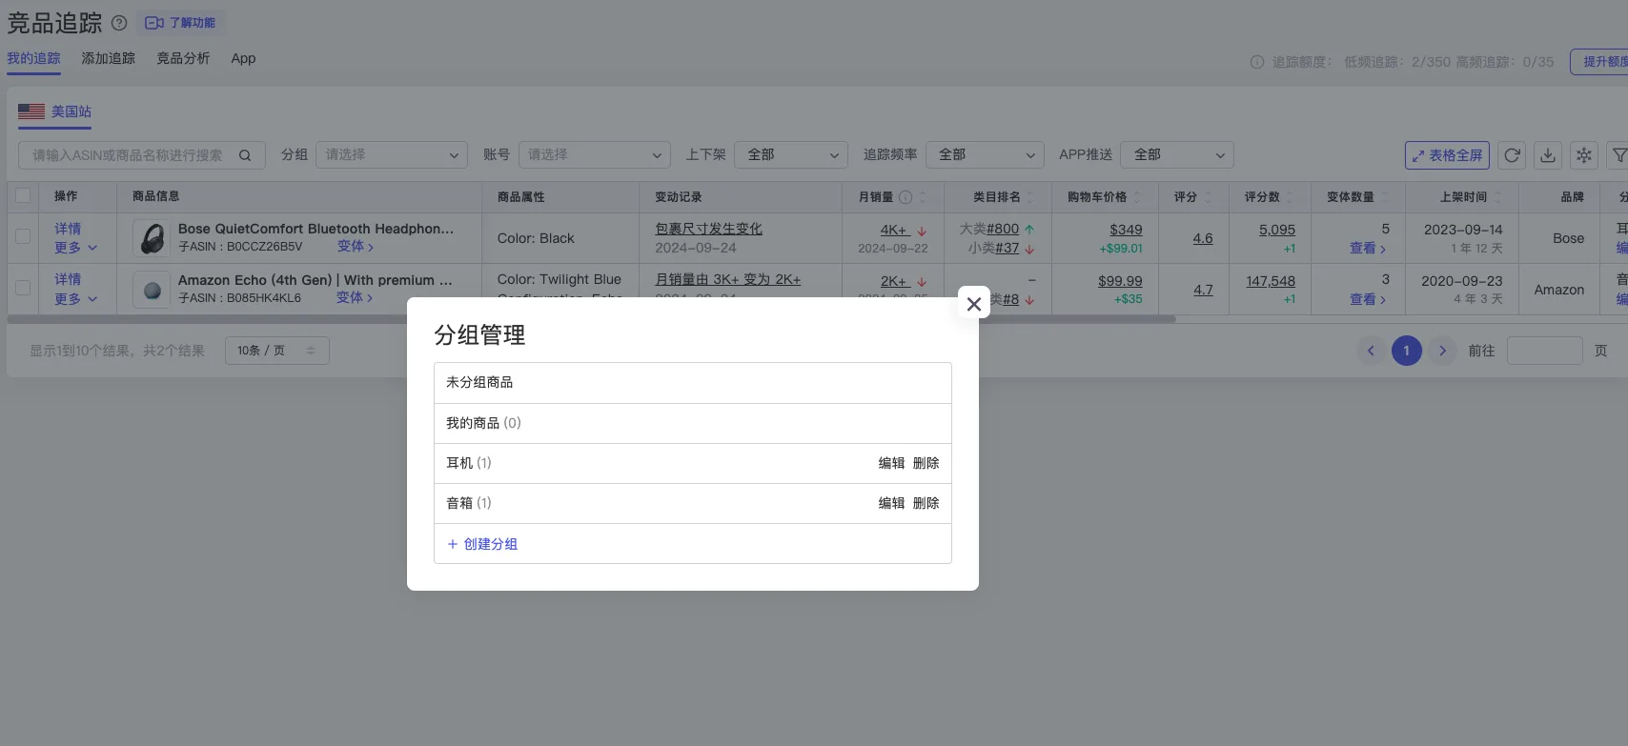Image resolution: width=1628 pixels, height=746 pixels.
Task: Open the 账号 dropdown
Action: click(594, 155)
